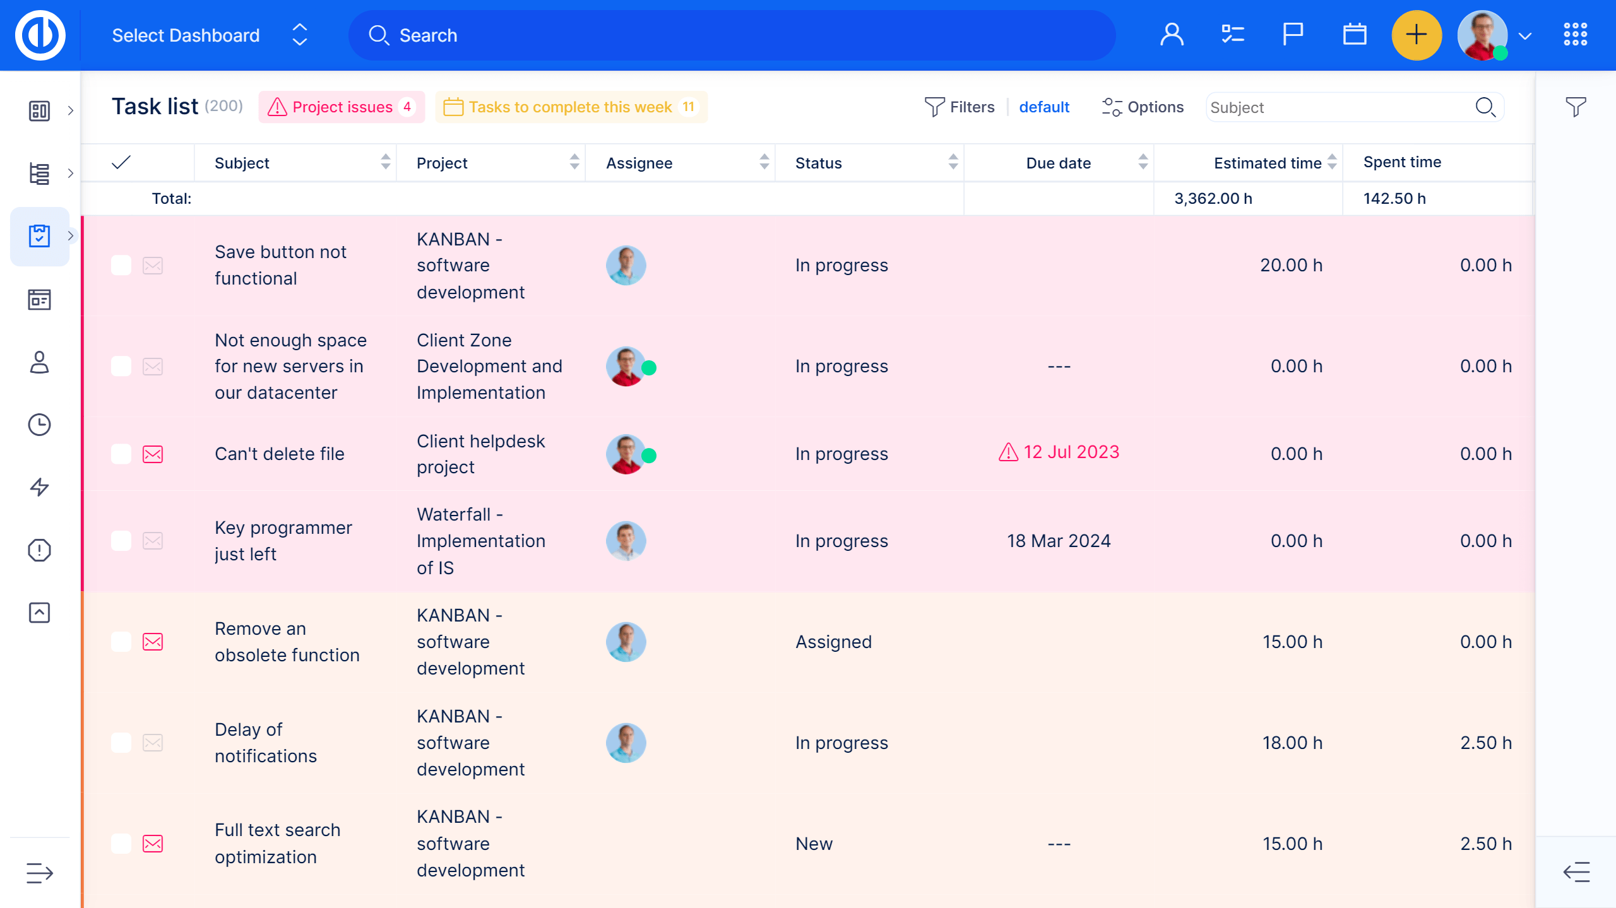
Task: Click the lightning quick-actions icon
Action: point(39,486)
